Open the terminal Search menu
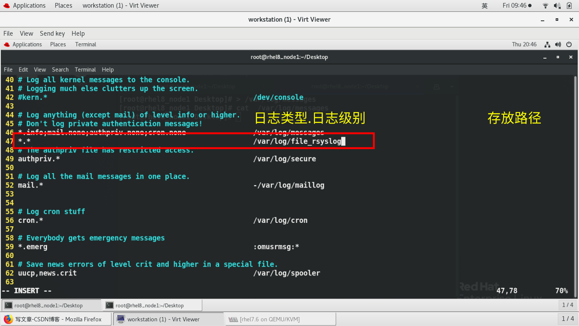This screenshot has height=326, width=579. (60, 70)
